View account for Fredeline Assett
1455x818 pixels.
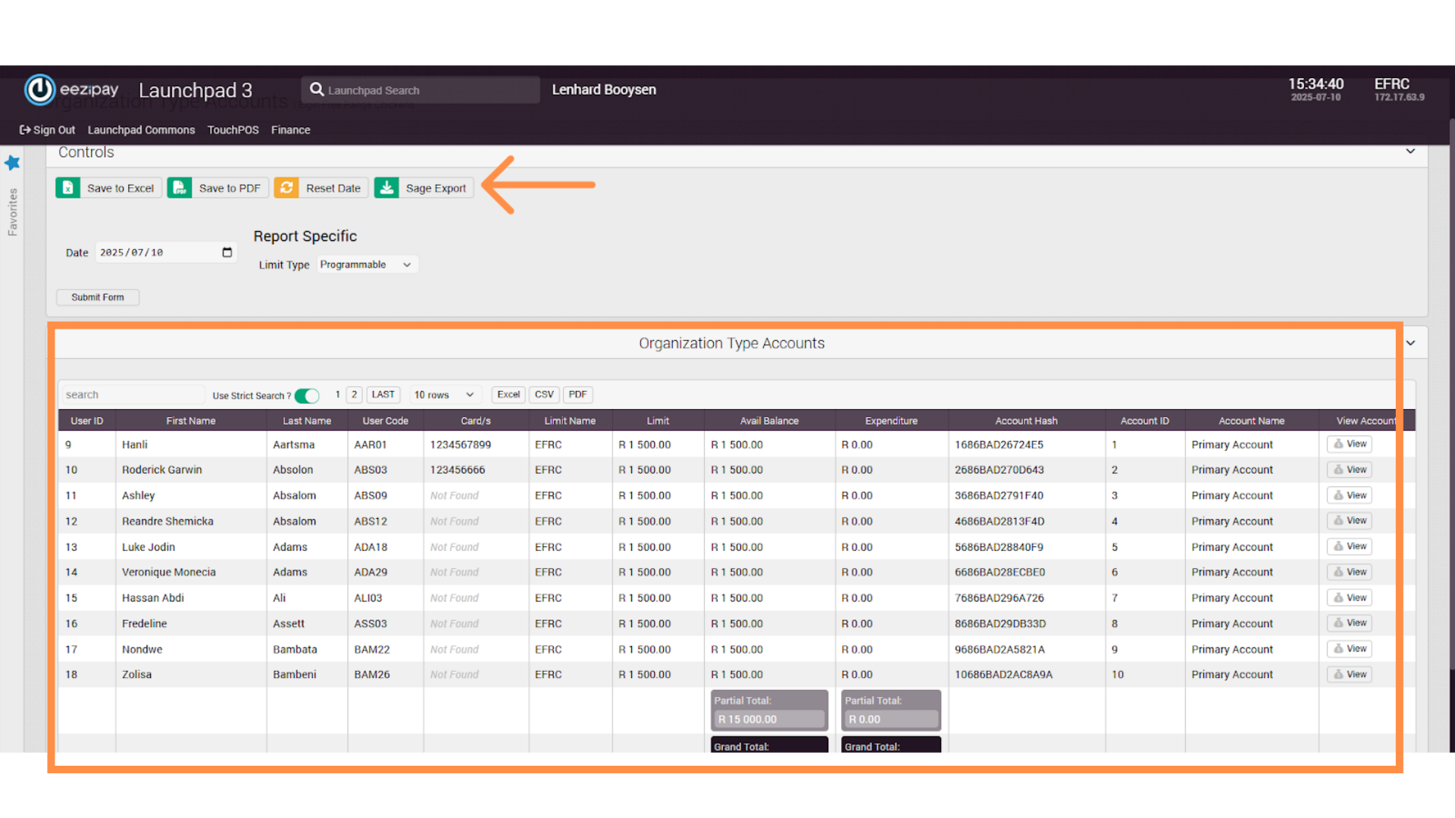[x=1349, y=623]
